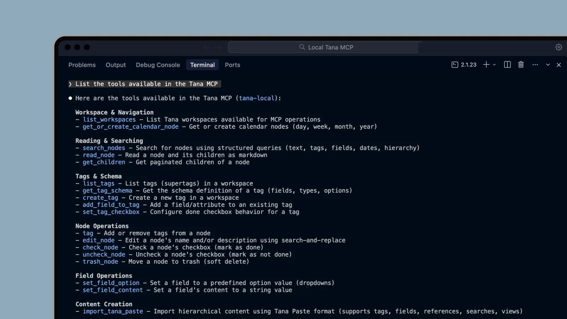The height and width of the screenshot is (319, 567).
Task: Kill the active terminal with the trash icon
Action: pyautogui.click(x=521, y=65)
